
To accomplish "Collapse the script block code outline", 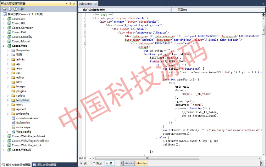I will [x=85, y=47].
